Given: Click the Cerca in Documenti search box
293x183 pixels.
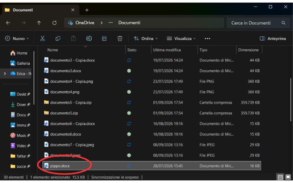Looking at the screenshot, I should tap(258, 23).
